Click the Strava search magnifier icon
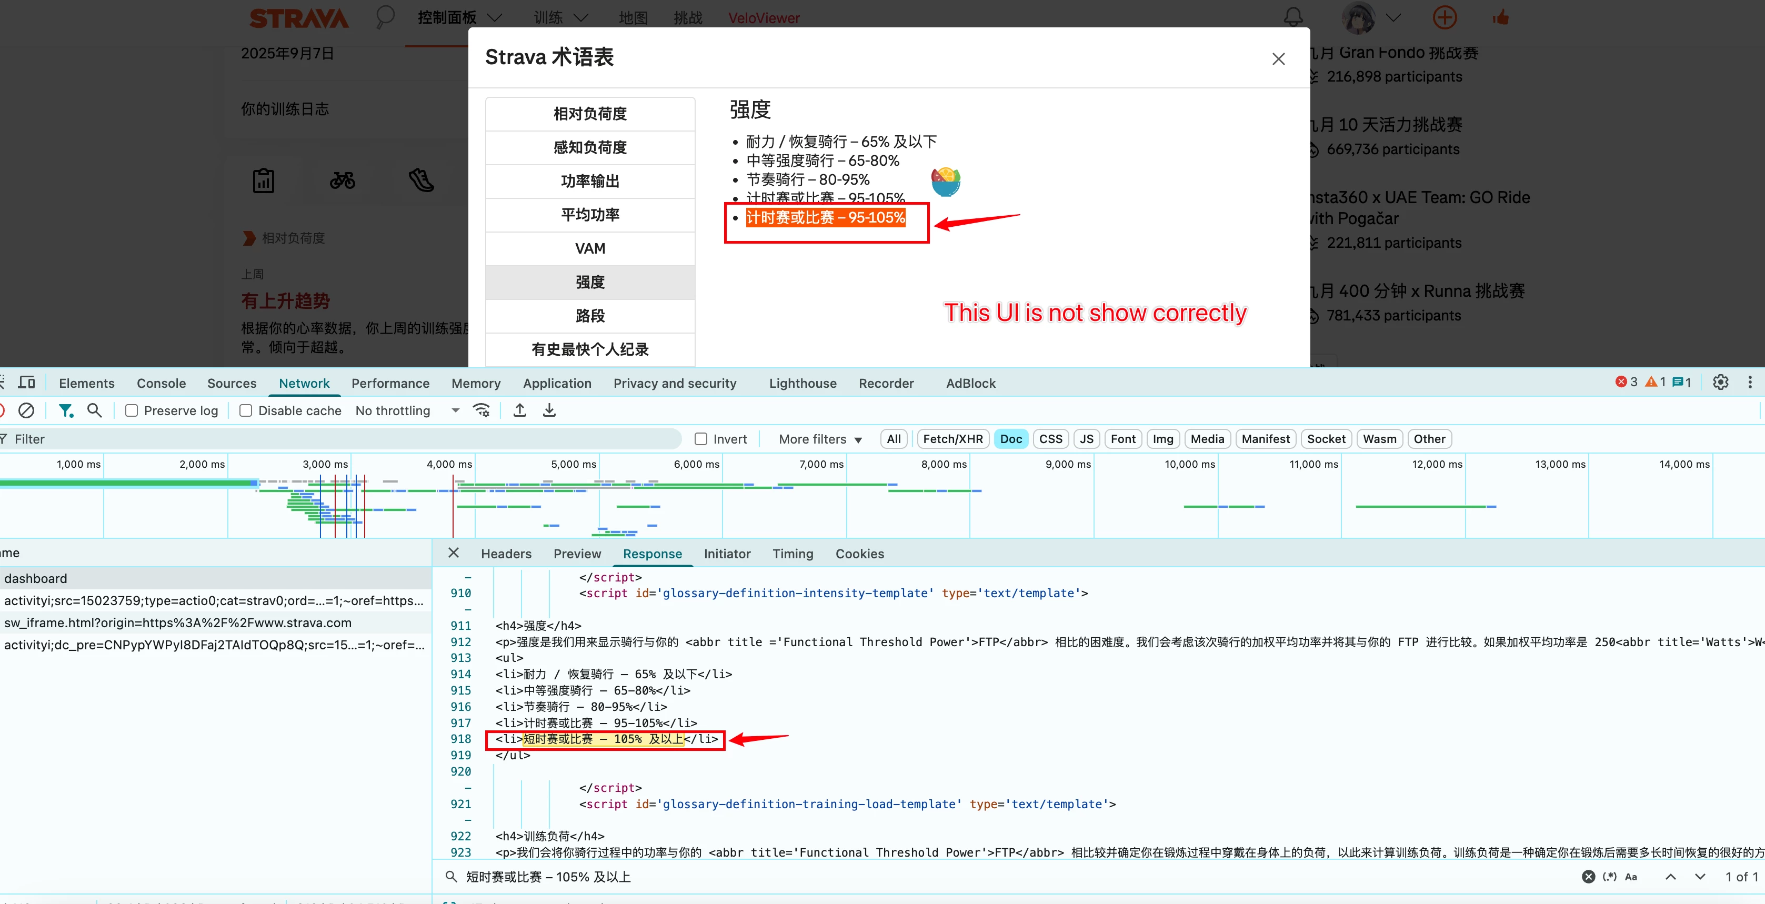This screenshot has height=904, width=1765. tap(385, 17)
